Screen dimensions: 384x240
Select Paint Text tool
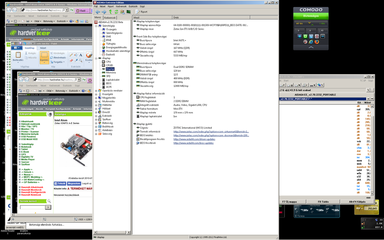point(81,55)
